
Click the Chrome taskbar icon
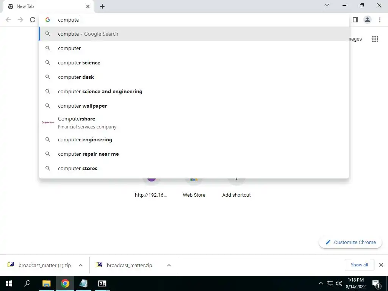(65, 283)
